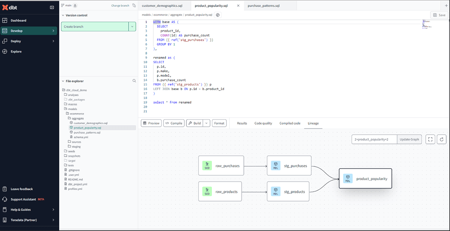The width and height of the screenshot is (450, 231).
Task: Select the stg_purchases node in lineage graph
Action: click(x=289, y=166)
